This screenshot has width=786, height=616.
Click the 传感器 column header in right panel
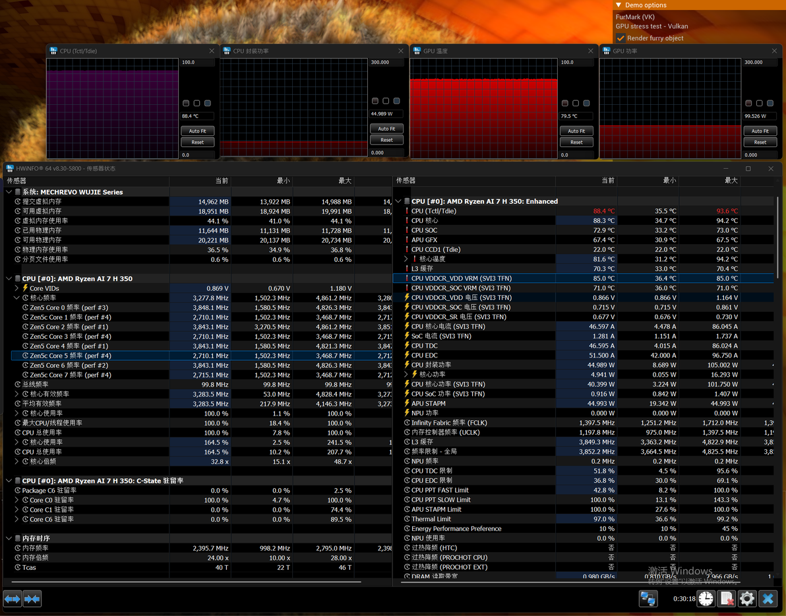click(x=475, y=181)
